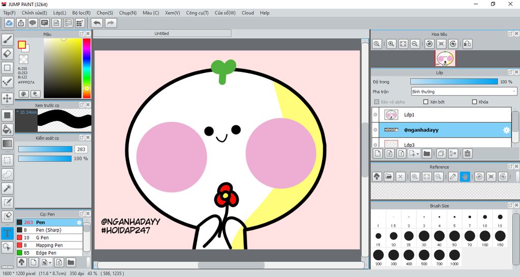This screenshot has width=520, height=277.
Task: Click the rainbow hue slider bar
Action: tap(86, 68)
